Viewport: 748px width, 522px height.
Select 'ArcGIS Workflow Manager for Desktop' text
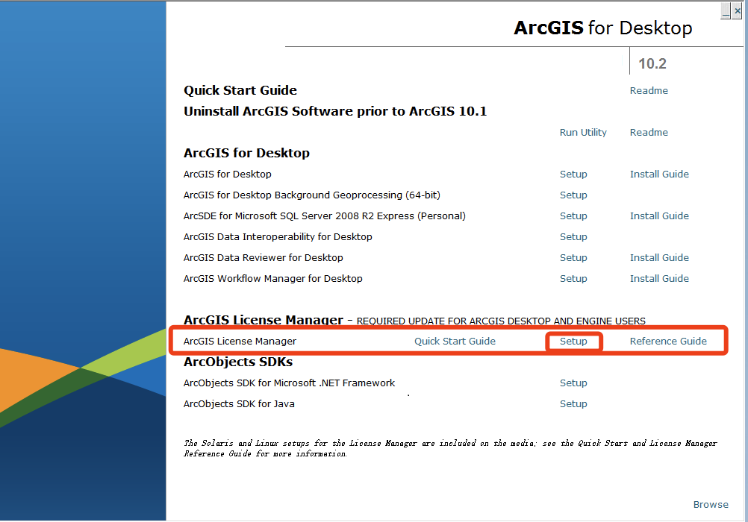273,279
